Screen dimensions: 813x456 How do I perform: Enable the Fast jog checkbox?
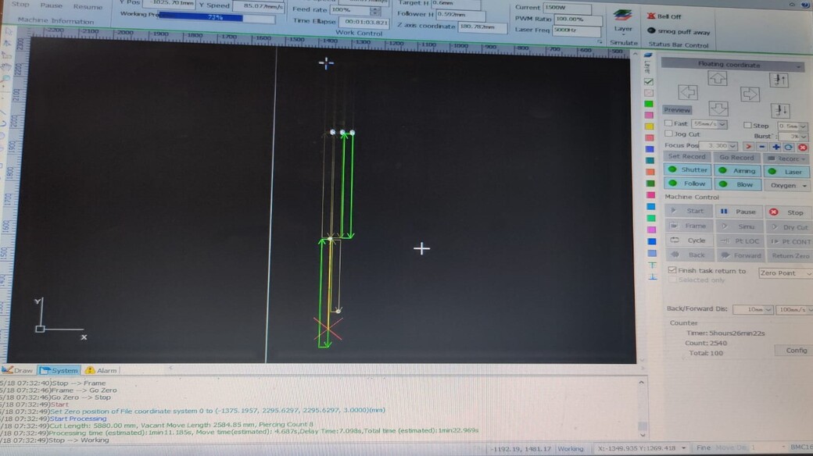click(x=668, y=124)
